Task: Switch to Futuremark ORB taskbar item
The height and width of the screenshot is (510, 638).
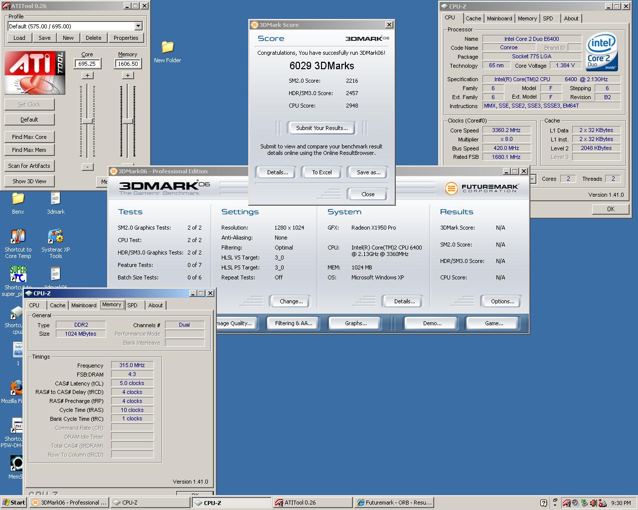Action: 394,503
